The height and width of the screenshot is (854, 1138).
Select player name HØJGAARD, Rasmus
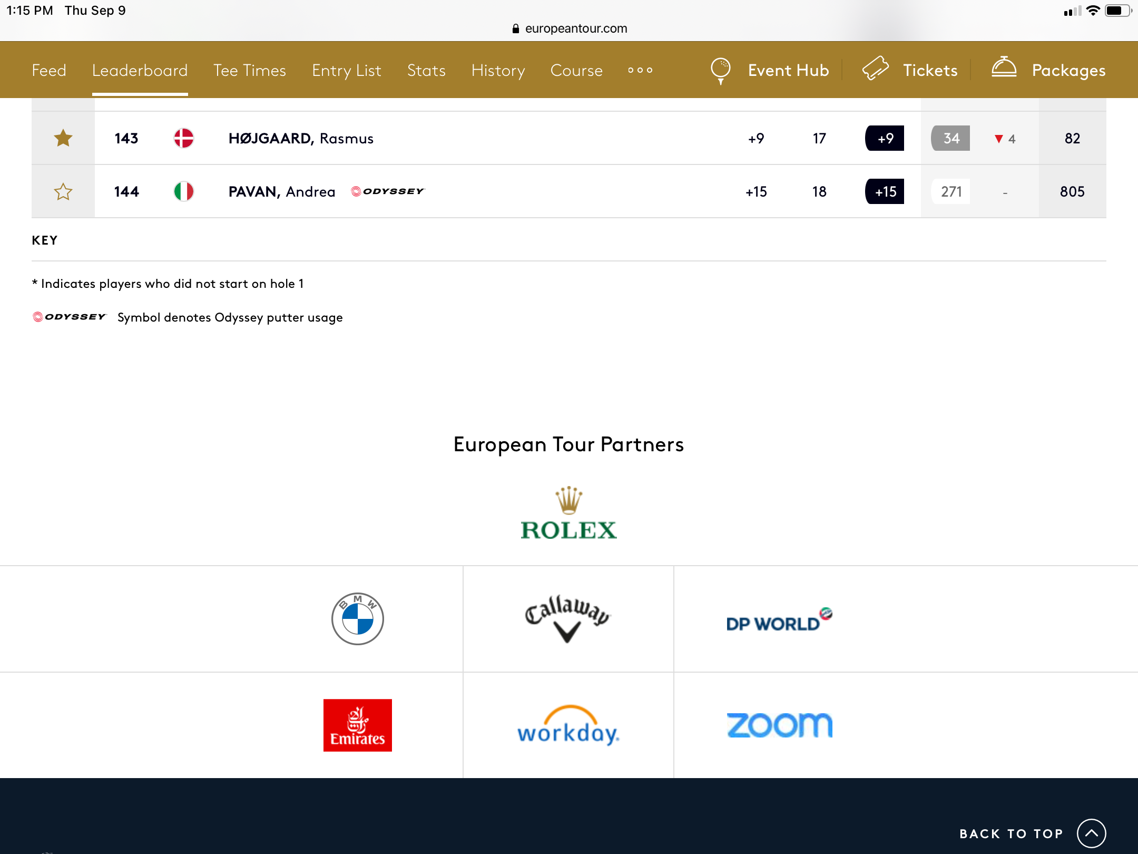(x=301, y=138)
